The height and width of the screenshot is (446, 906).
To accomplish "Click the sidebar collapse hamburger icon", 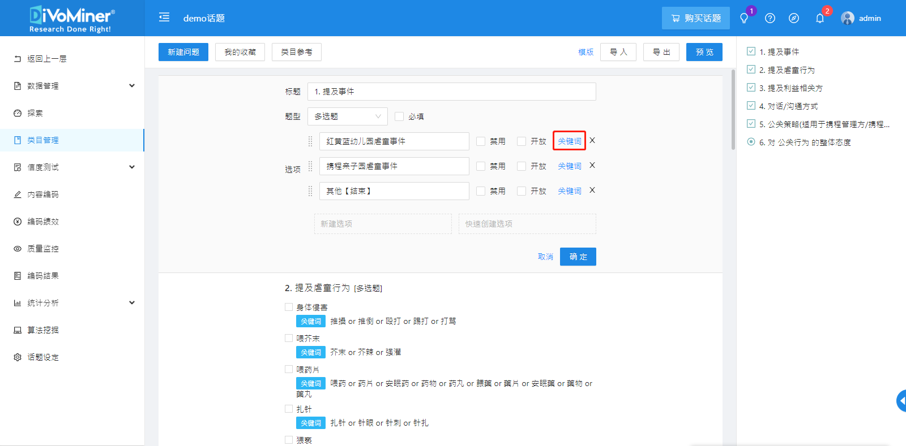I will point(164,18).
